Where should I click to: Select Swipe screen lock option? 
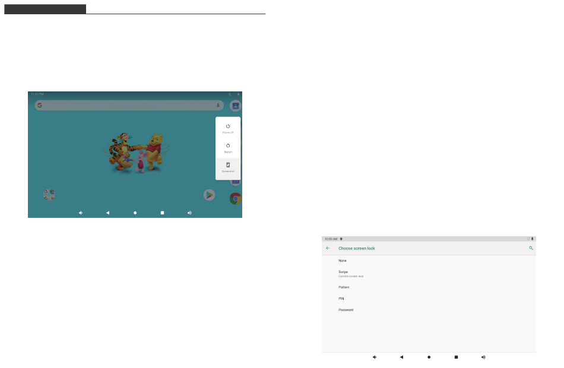[x=429, y=274]
